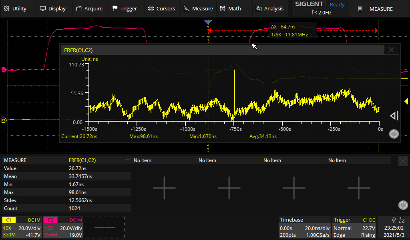Open the C1 channel settings box
The height and width of the screenshot is (240, 410).
click(22, 228)
